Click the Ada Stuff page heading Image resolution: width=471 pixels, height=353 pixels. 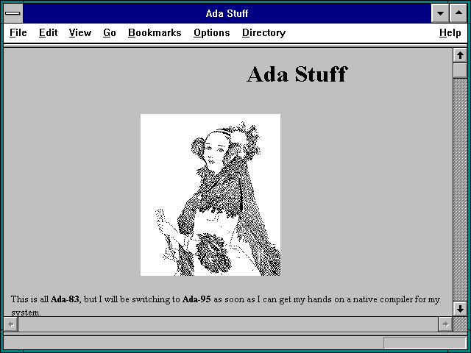click(x=297, y=74)
